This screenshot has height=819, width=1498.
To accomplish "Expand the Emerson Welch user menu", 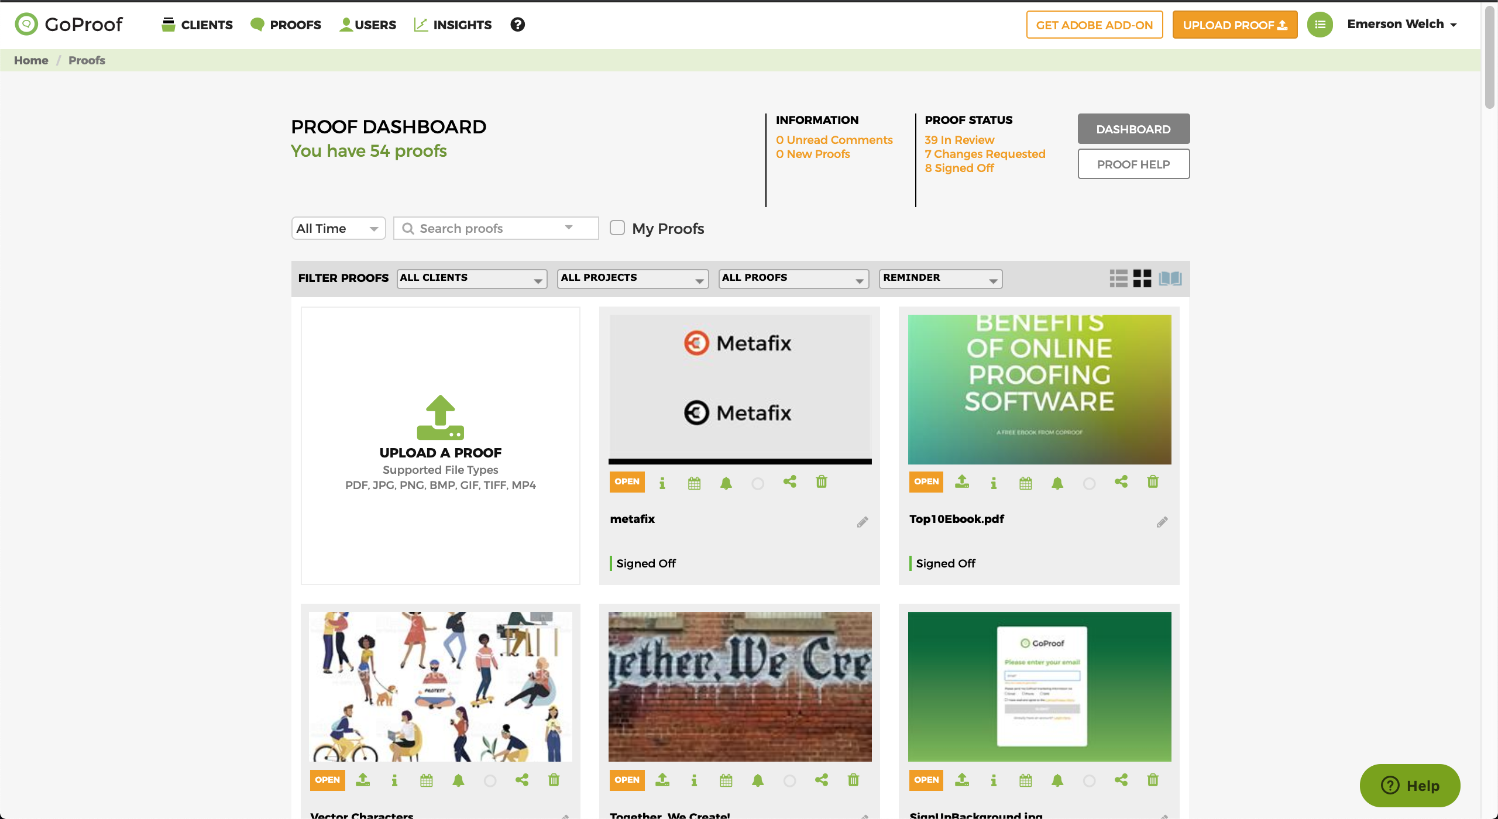I will tap(1402, 24).
